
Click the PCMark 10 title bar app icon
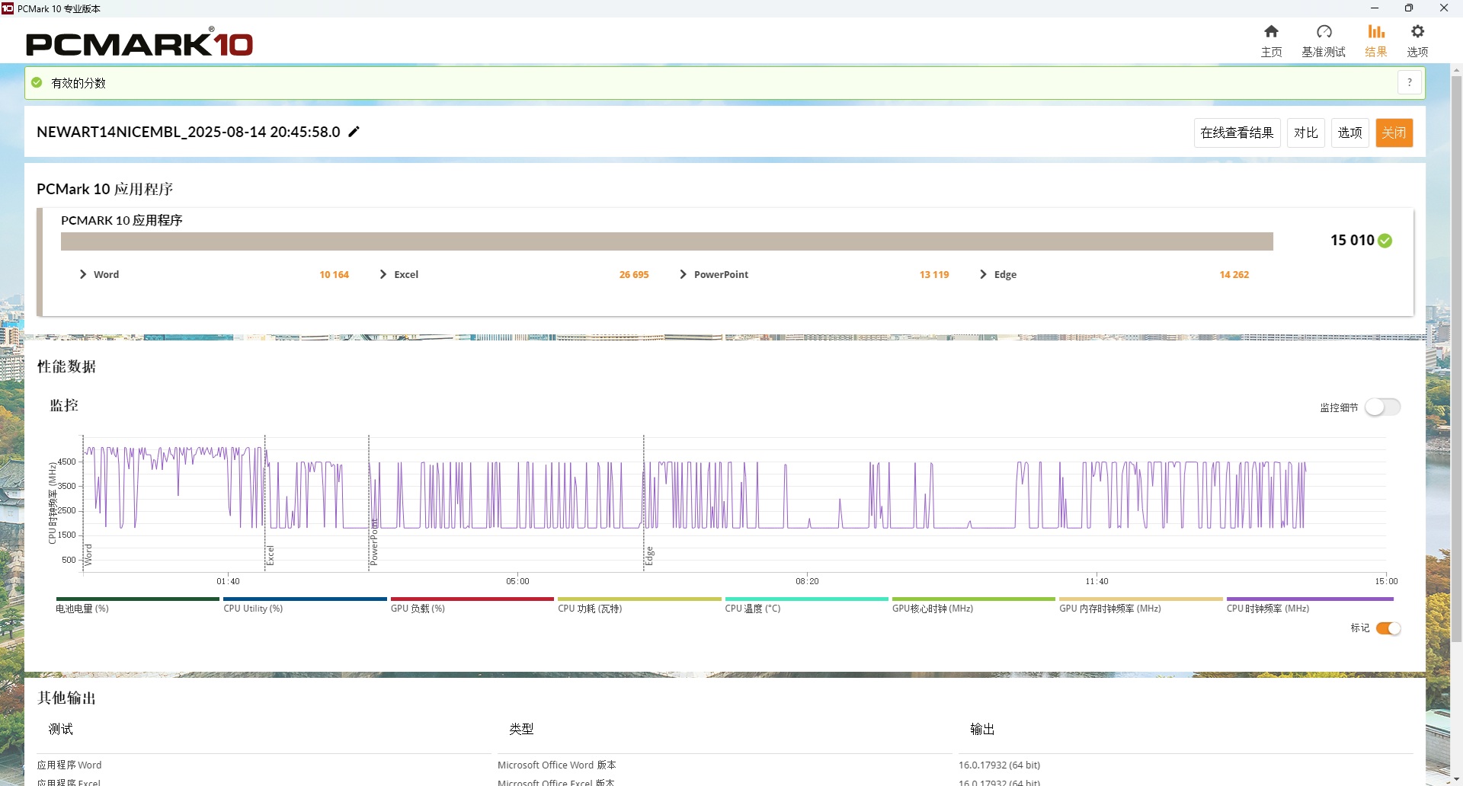click(x=8, y=8)
